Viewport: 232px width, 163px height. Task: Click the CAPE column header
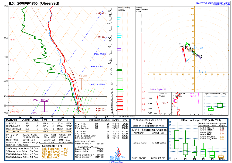pyautogui.click(x=26, y=121)
